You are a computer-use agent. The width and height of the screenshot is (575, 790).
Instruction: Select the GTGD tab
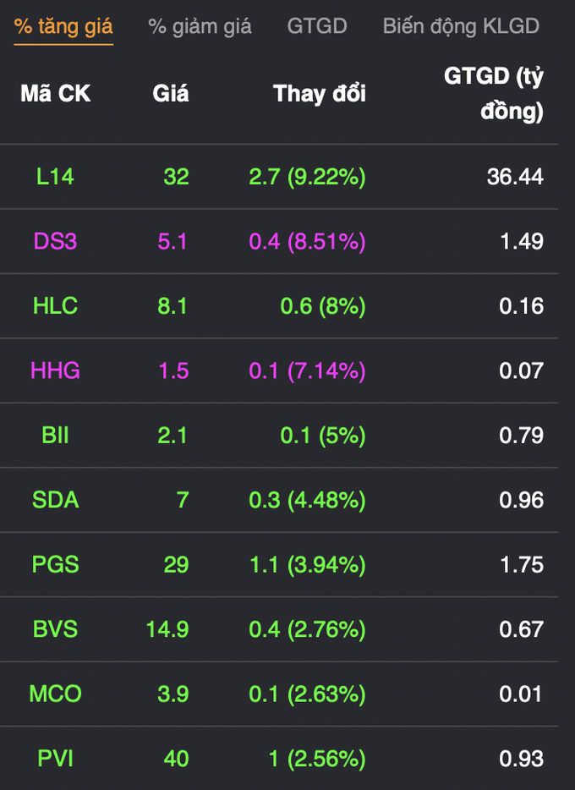click(317, 26)
